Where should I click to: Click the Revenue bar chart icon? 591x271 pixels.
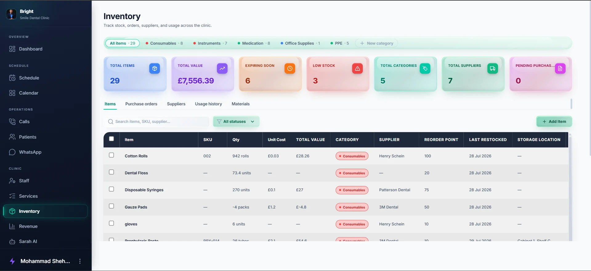click(x=12, y=226)
